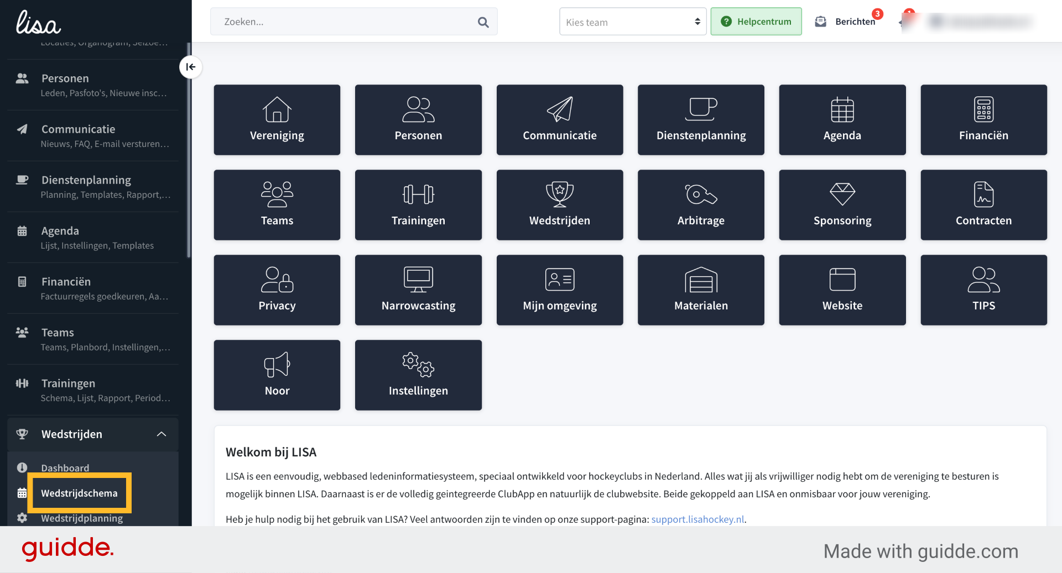Screen dimensions: 1062x573
Task: Open the Agenda calendar tile
Action: tap(842, 119)
